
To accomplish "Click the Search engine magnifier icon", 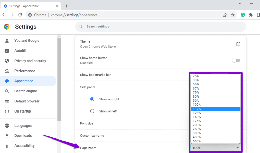I will (x=7, y=91).
